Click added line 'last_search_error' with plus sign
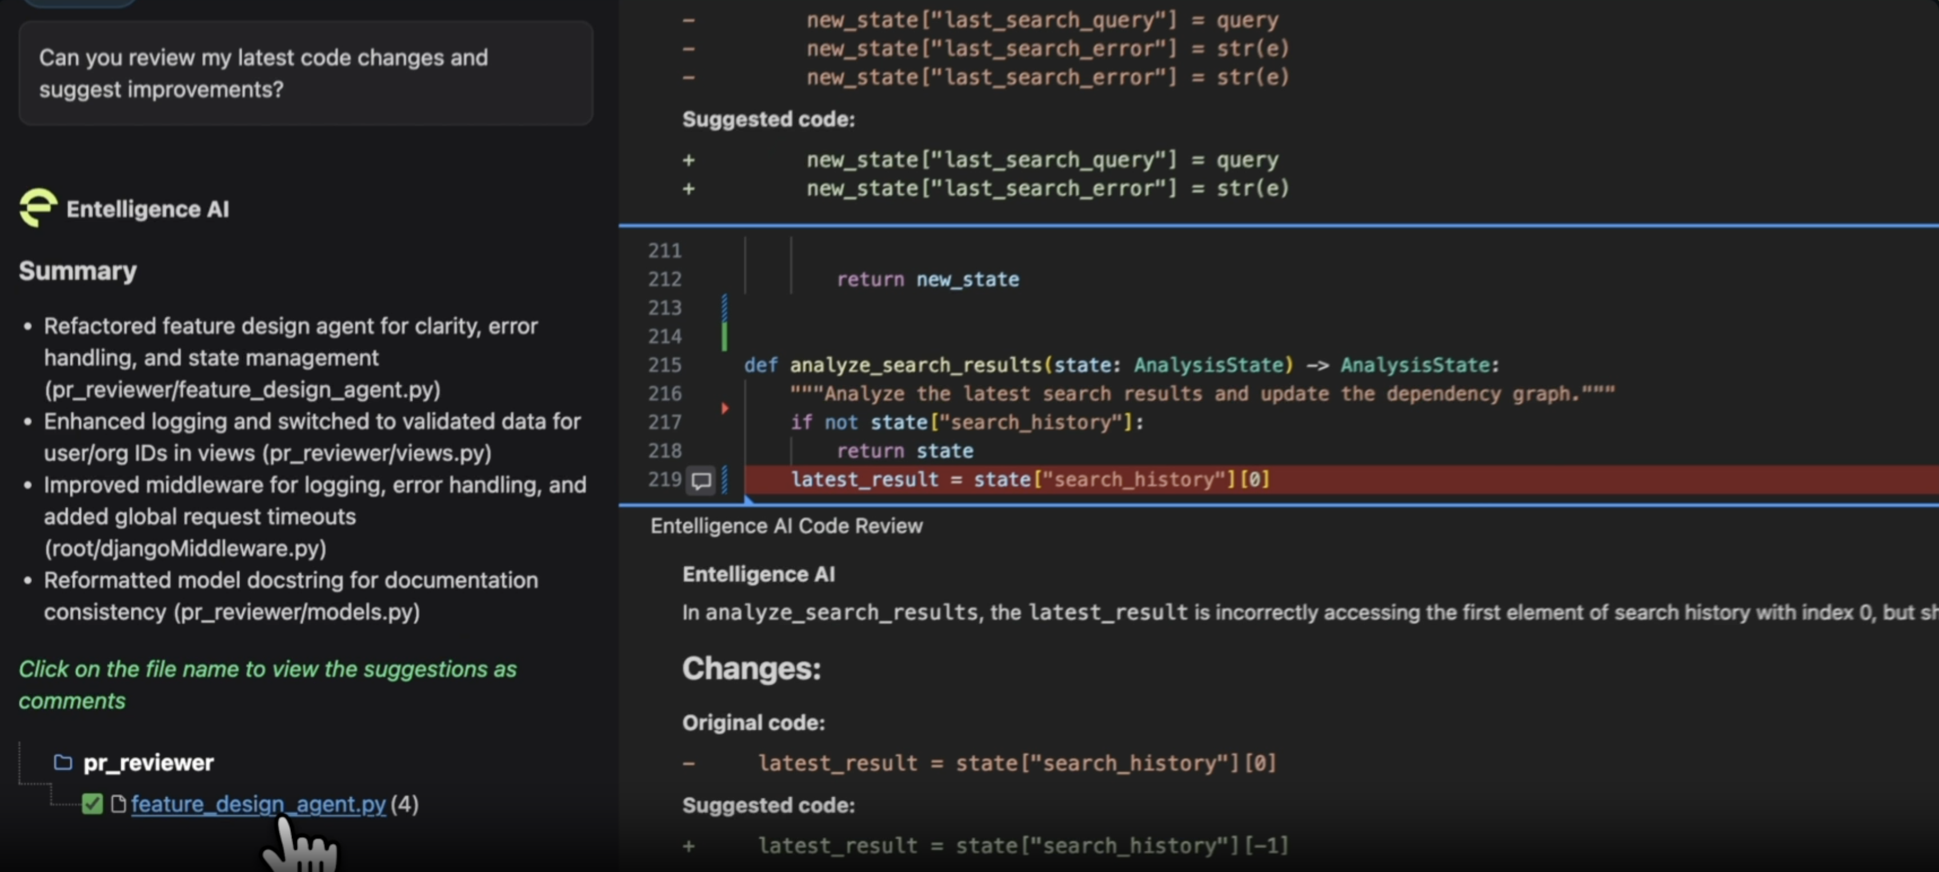The width and height of the screenshot is (1939, 872). pyautogui.click(x=1047, y=188)
